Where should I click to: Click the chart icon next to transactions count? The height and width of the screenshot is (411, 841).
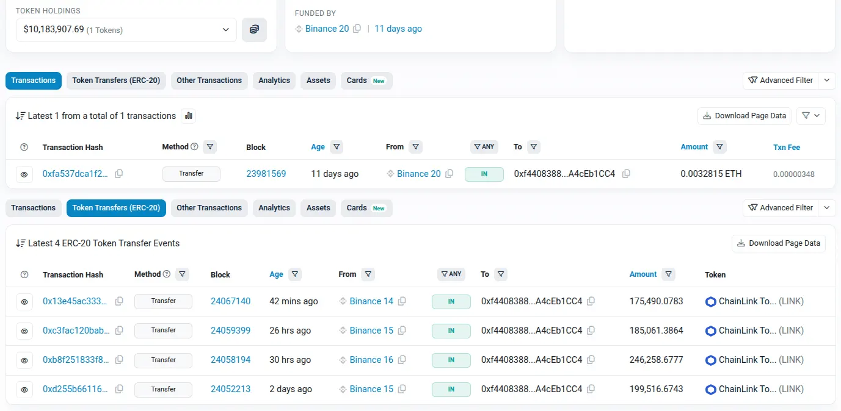pyautogui.click(x=188, y=115)
